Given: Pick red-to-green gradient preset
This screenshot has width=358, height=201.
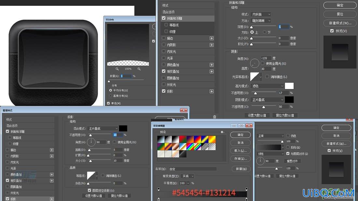Looking at the screenshot, I should [183, 139].
